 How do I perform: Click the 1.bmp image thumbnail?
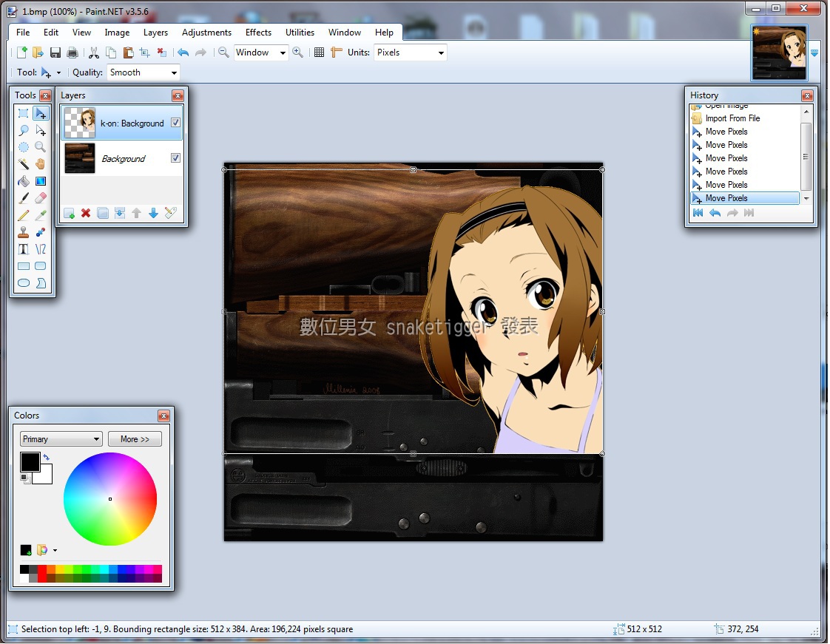pos(780,53)
